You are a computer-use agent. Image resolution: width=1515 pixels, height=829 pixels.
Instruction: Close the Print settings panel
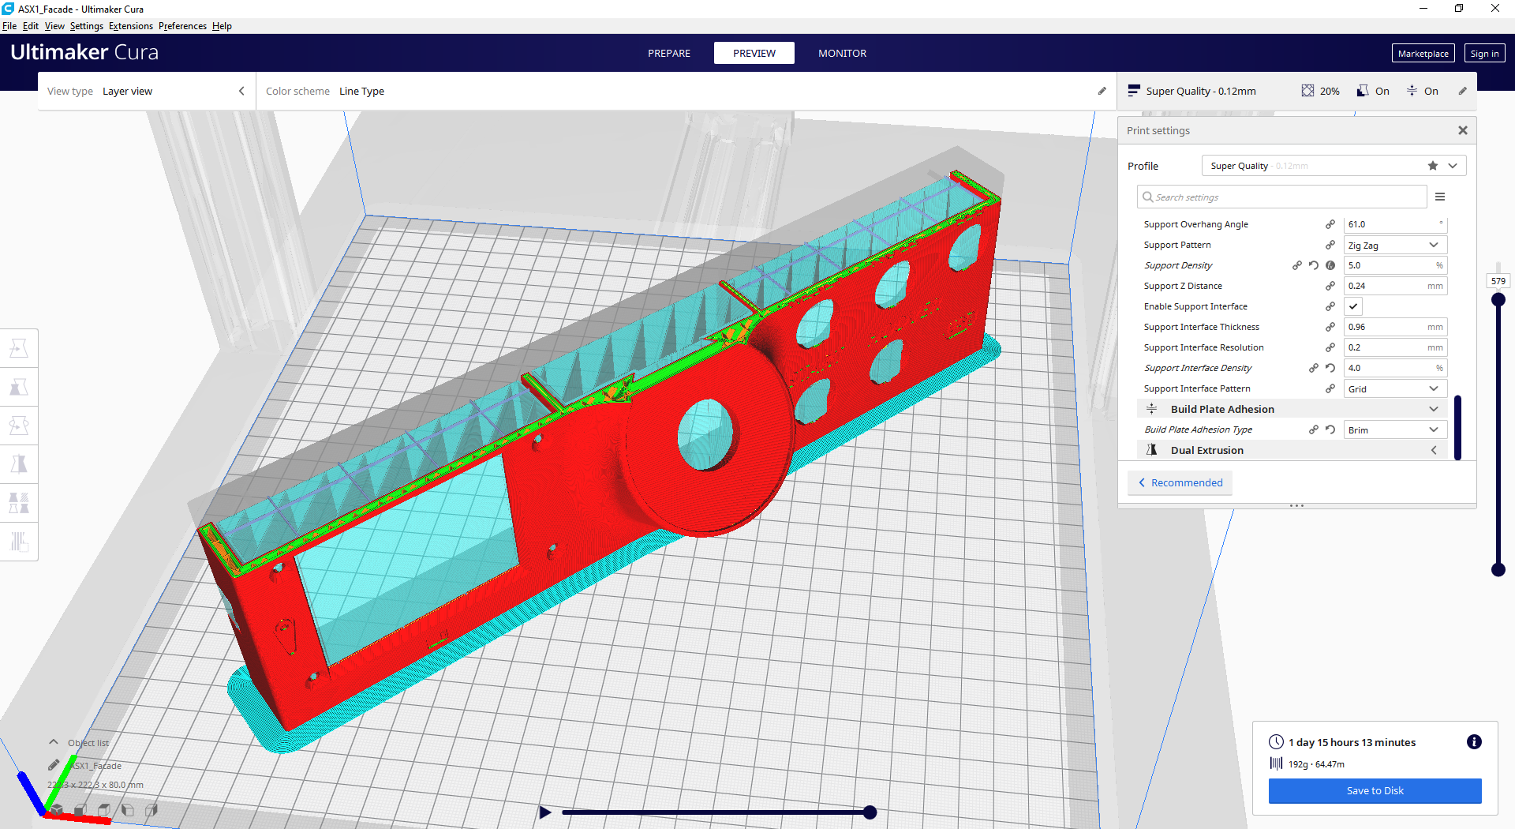pyautogui.click(x=1463, y=130)
